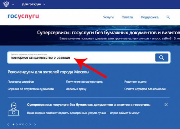Click heading Рекомендуем для жителей города Москвы

click(x=48, y=72)
